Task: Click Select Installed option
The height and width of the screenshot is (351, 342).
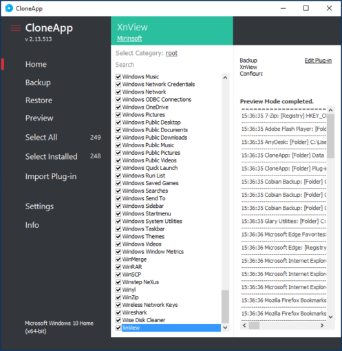Action: pyautogui.click(x=52, y=156)
